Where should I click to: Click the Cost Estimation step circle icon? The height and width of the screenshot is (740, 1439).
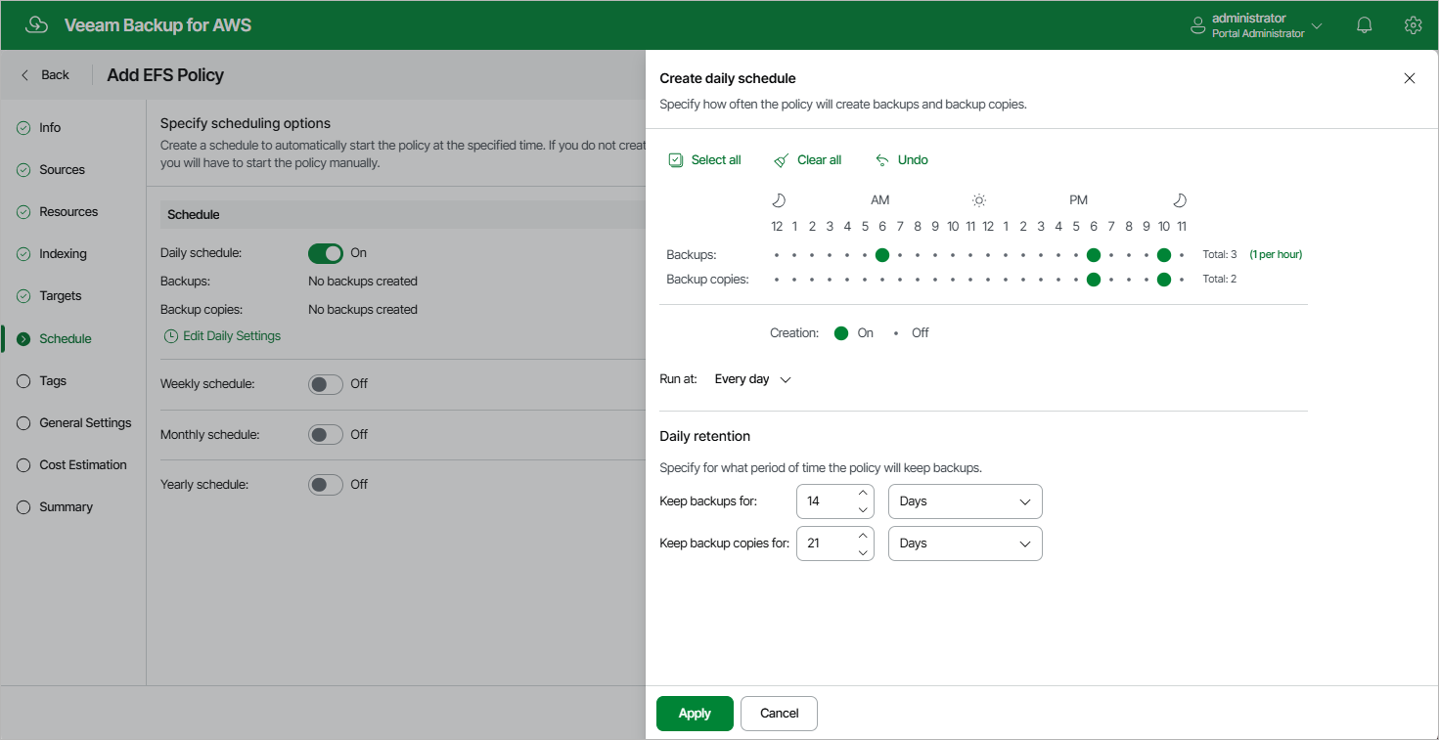coord(23,465)
